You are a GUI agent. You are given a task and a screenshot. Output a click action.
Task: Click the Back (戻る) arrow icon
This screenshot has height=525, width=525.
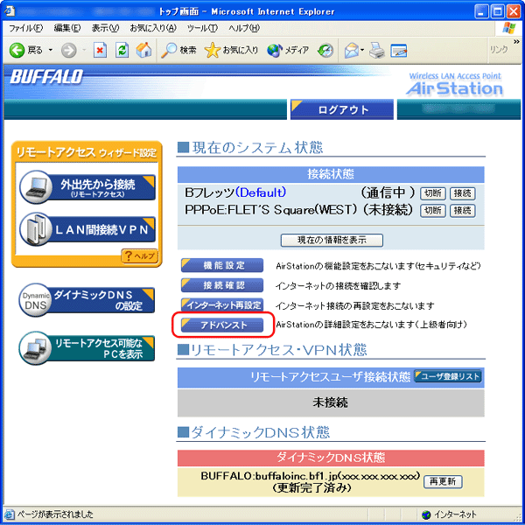pos(17,51)
